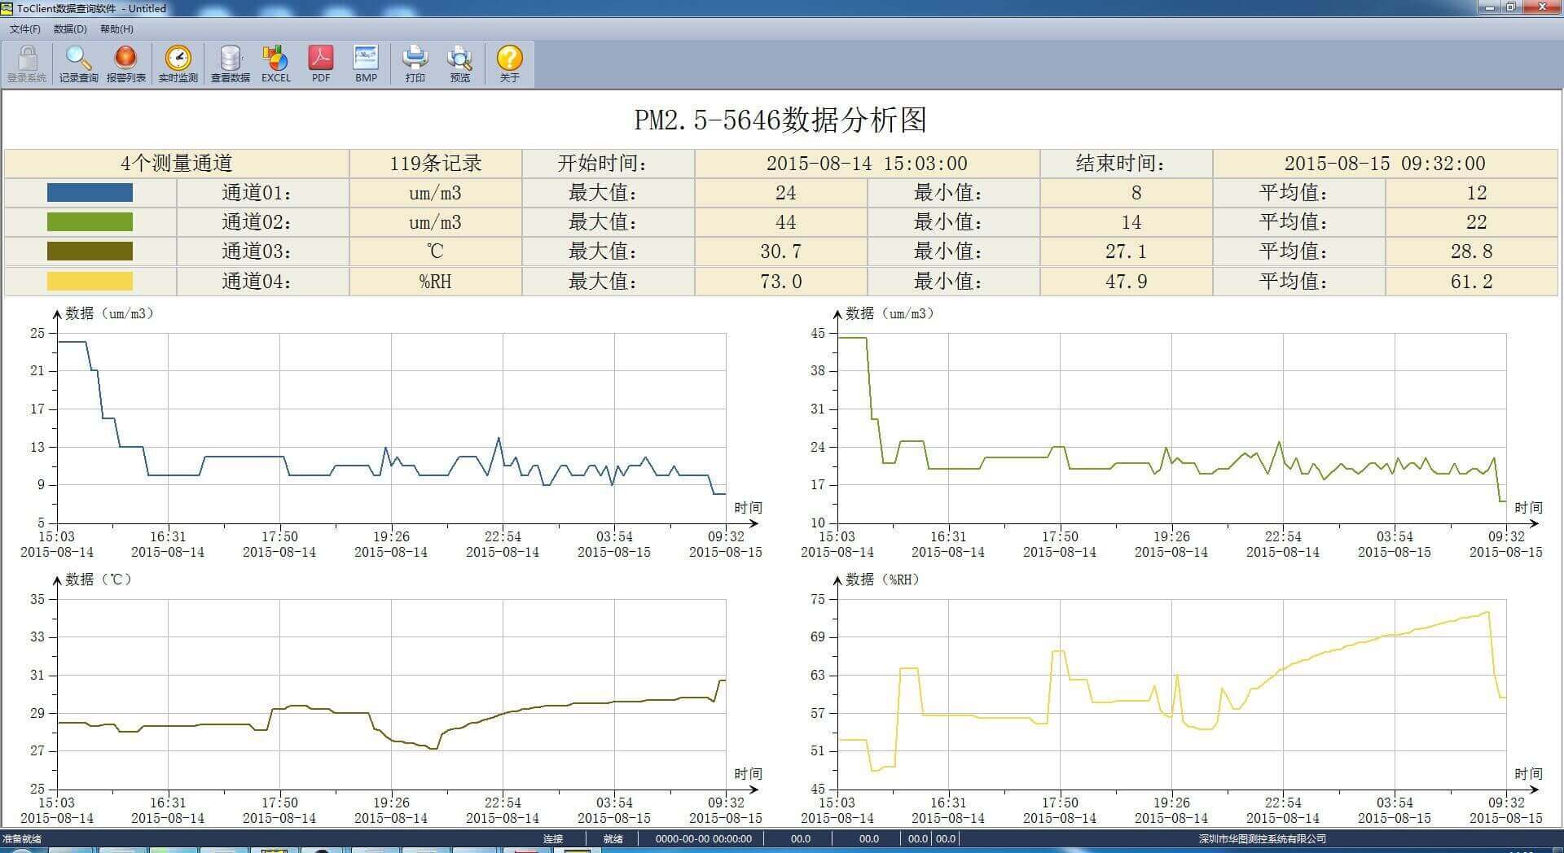The image size is (1564, 853).
Task: Open the 报警列表 alarm list
Action: [x=125, y=63]
